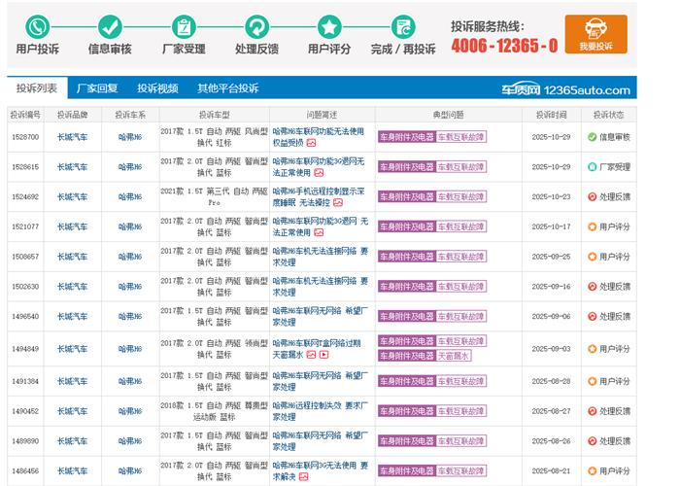Screen dimensions: 680x486
Task: Click the 天窗漏水 tag in complaint 1494849
Action: point(453,356)
